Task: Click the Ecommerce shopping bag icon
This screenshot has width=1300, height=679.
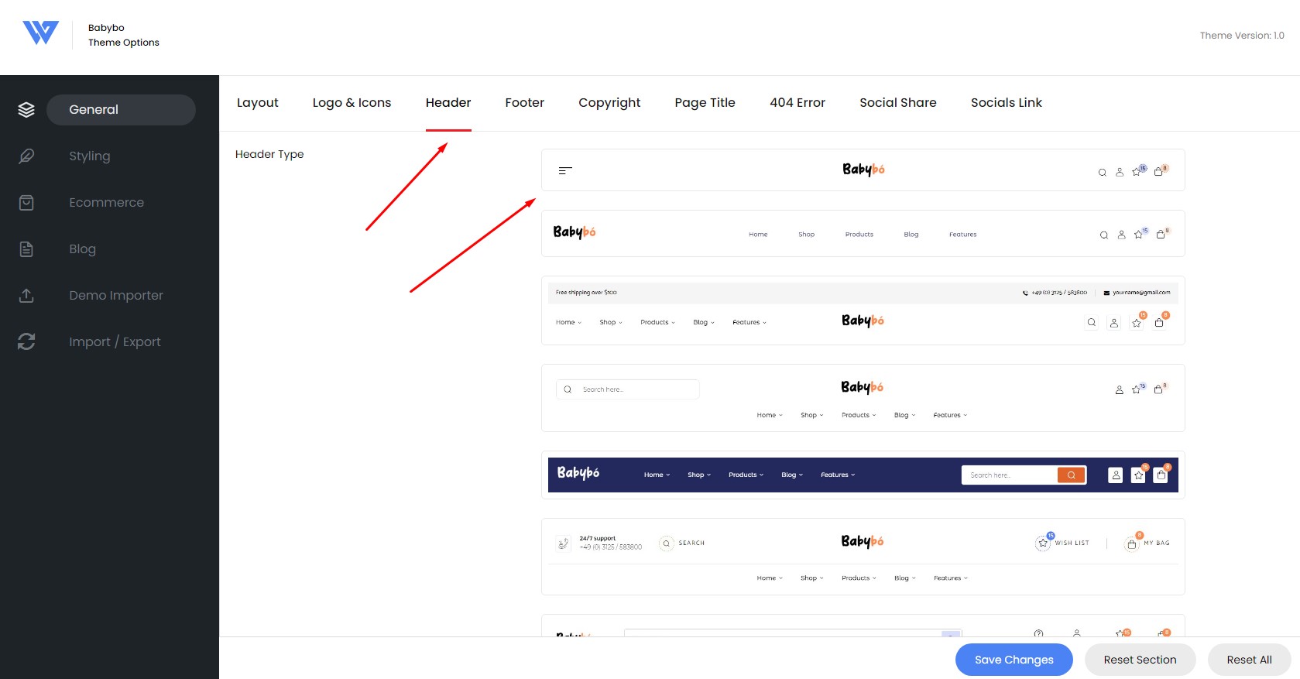Action: pyautogui.click(x=26, y=203)
